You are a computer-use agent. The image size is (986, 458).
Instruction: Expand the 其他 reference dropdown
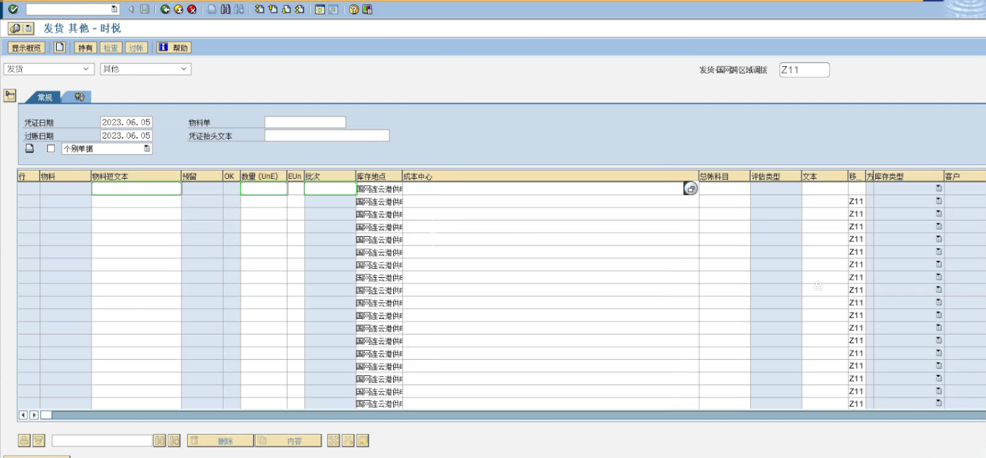tap(183, 69)
